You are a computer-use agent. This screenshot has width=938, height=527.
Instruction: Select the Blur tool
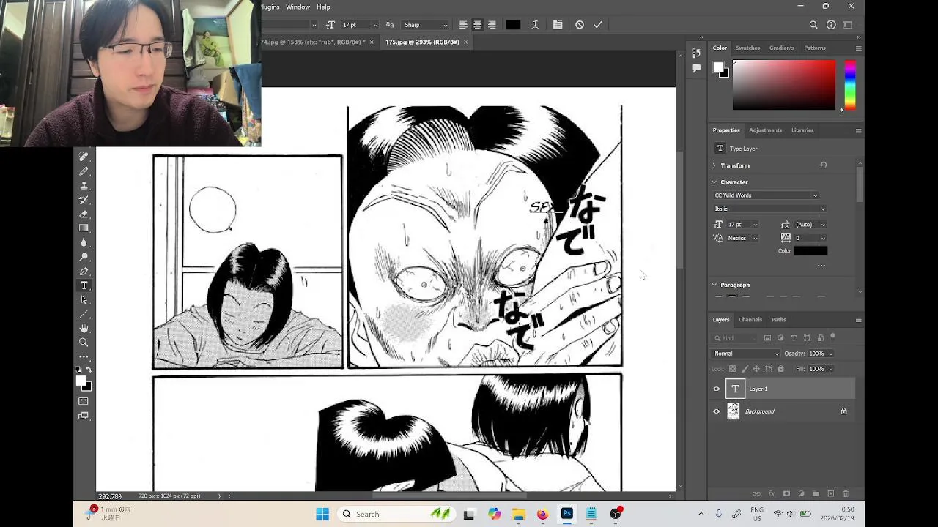point(84,242)
